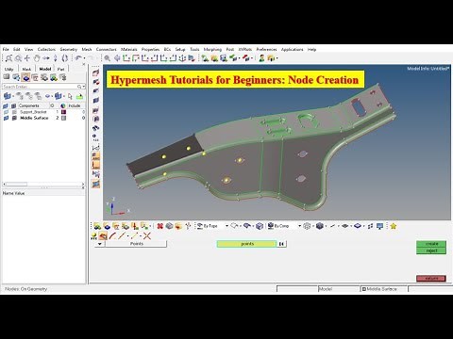Click Middle Surface color swatch
This screenshot has width=453, height=339.
[63, 118]
